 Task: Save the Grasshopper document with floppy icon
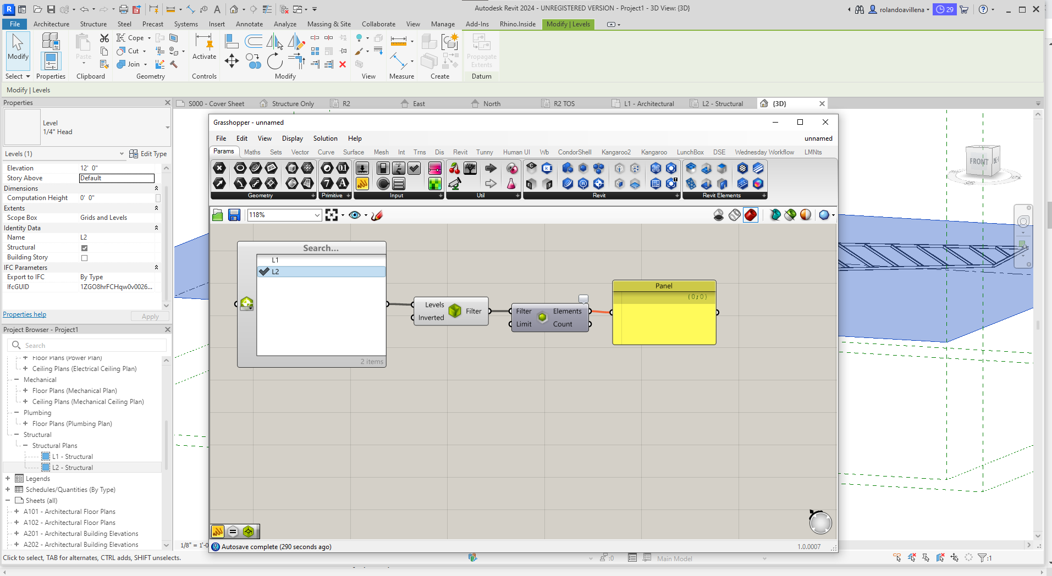click(234, 215)
